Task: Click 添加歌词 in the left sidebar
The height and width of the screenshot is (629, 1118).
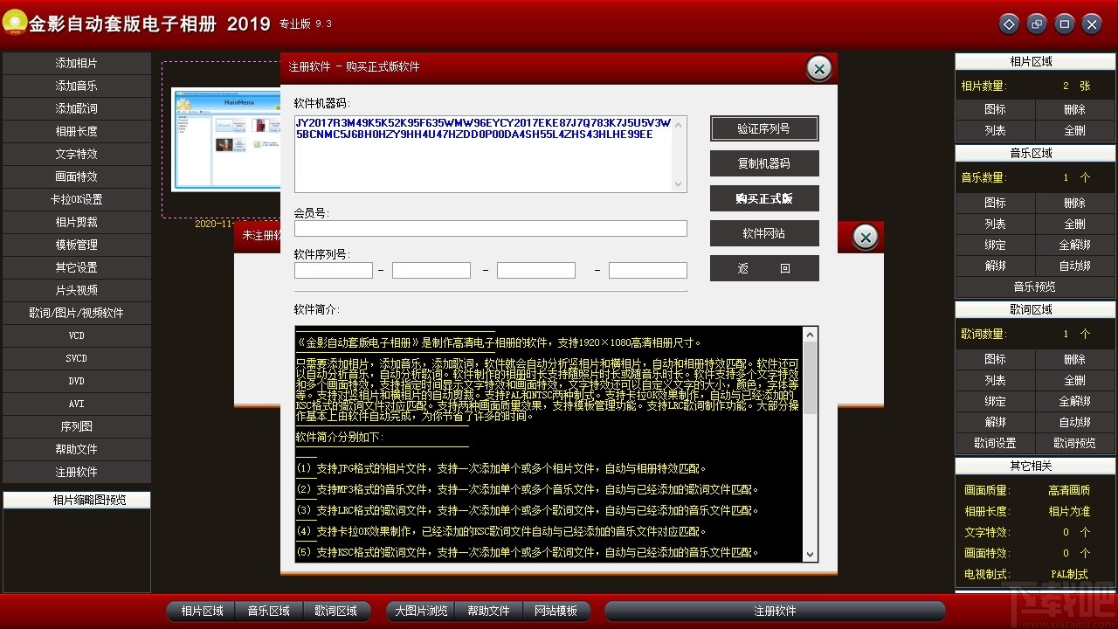Action: (77, 109)
